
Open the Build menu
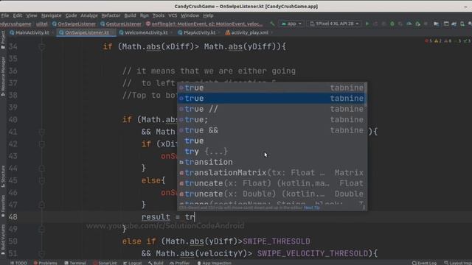coord(130,15)
